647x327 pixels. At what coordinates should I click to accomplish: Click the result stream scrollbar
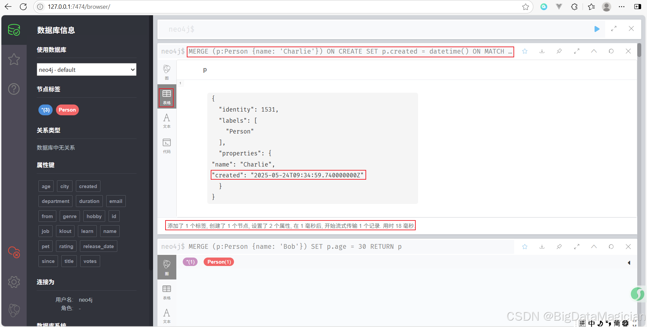coord(639,51)
